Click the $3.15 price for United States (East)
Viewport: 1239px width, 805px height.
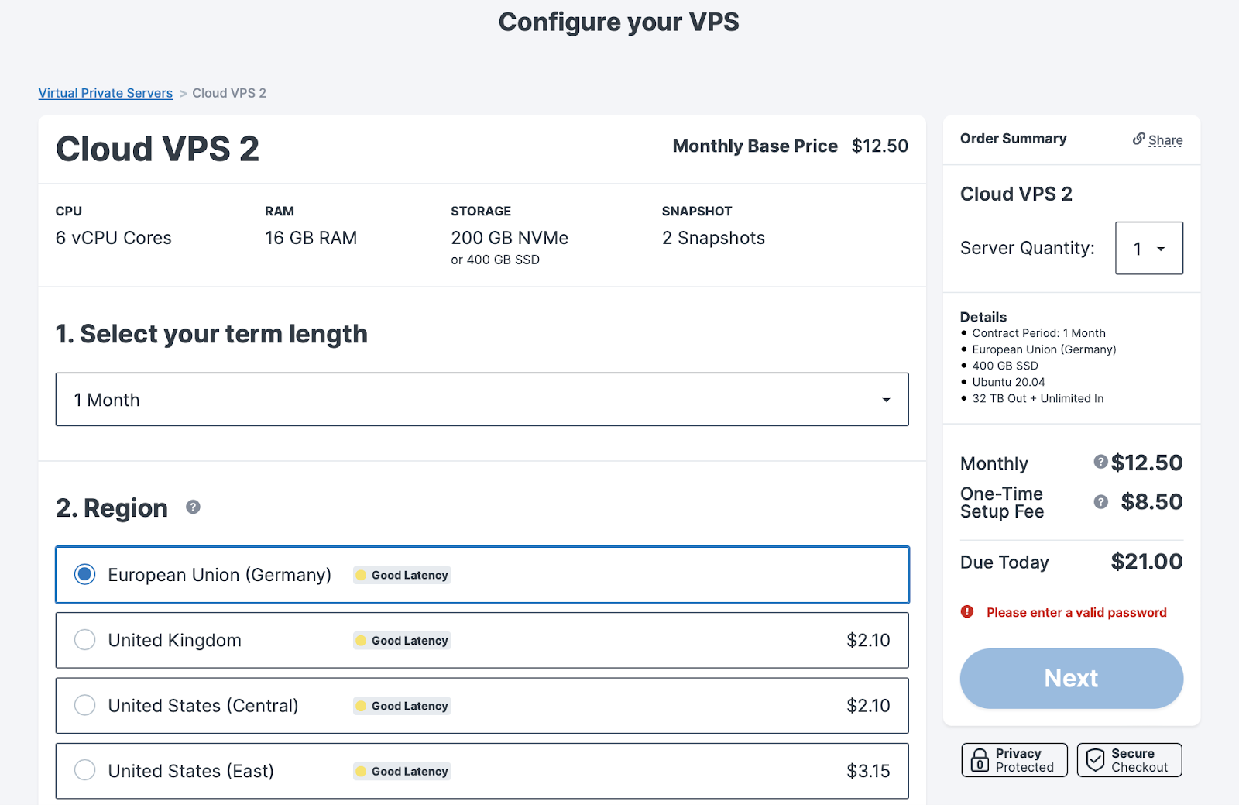[x=868, y=771]
